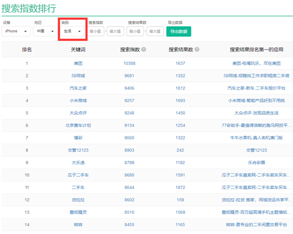Open app link 壁纸精灵-百万超高清手机主题墙纸
The image size is (293, 234).
coord(257,212)
